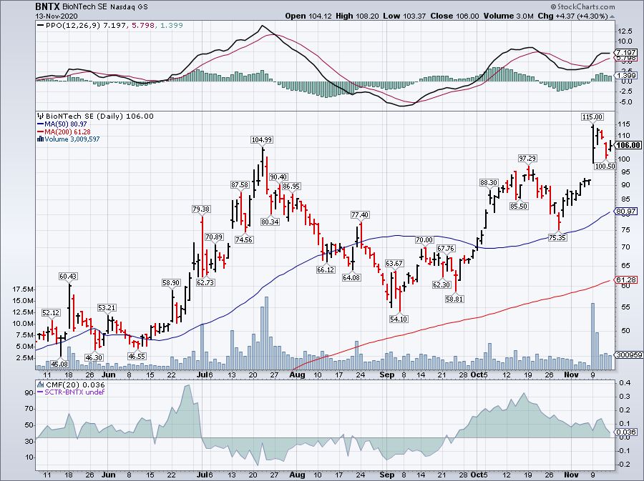Click the 63.67 price label
Image resolution: width=644 pixels, height=481 pixels.
coord(394,263)
